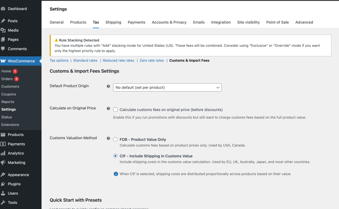Click the Marketing megaphone icon
The image size is (339, 209).
(3, 163)
